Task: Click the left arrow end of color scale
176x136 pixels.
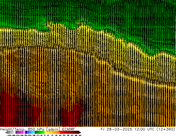Action: [6, 132]
